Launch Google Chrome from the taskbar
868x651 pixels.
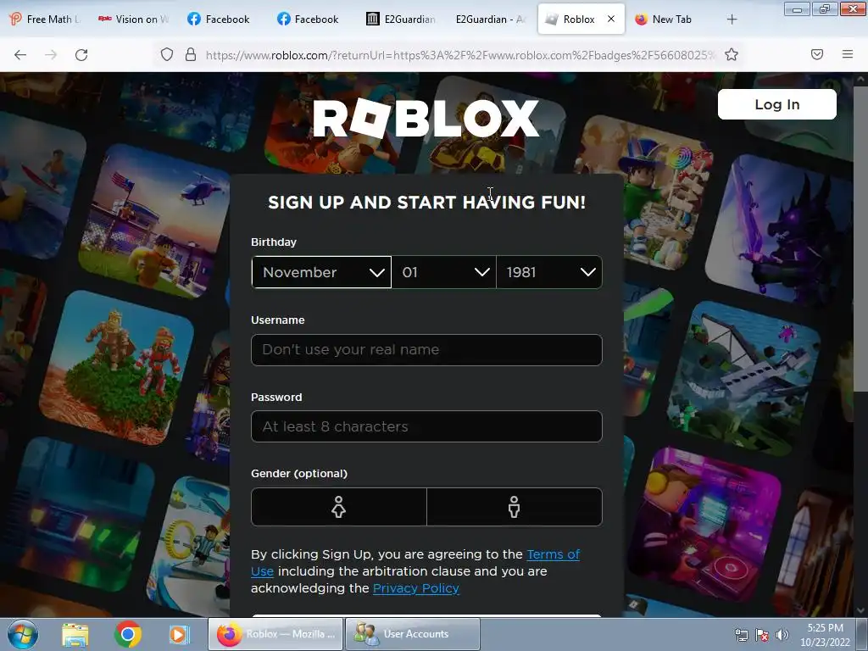(128, 634)
